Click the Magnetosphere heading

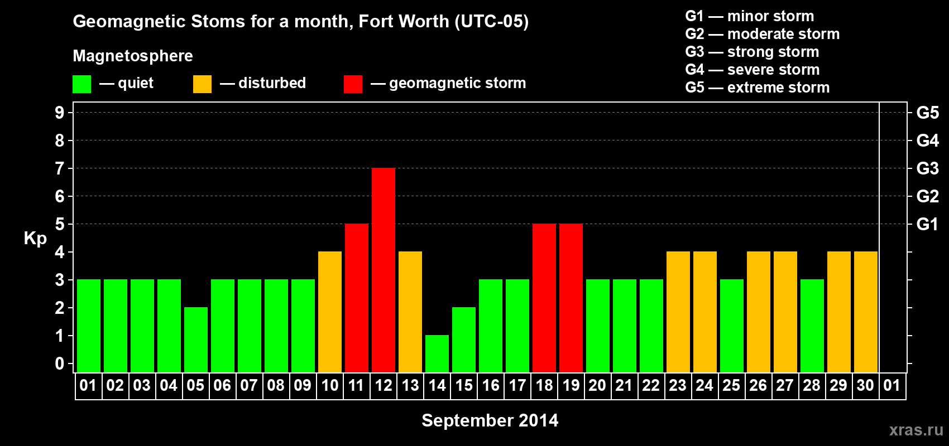[x=133, y=56]
